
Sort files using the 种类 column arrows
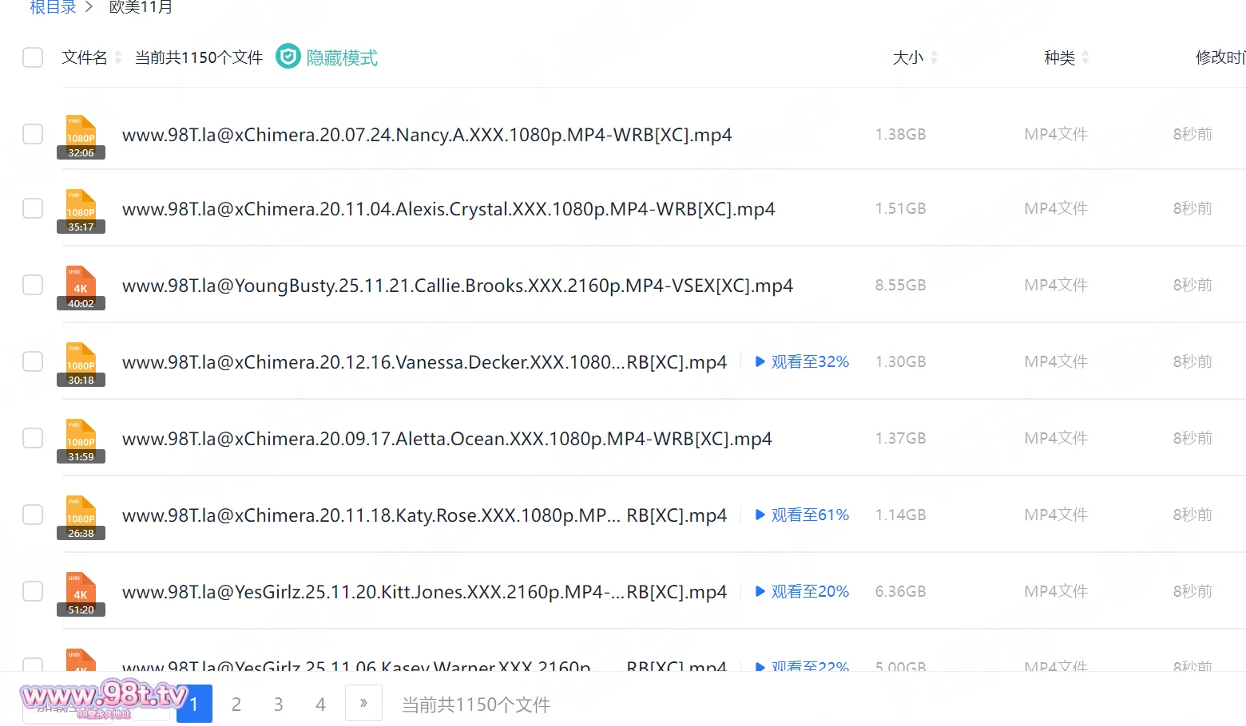coord(1085,57)
